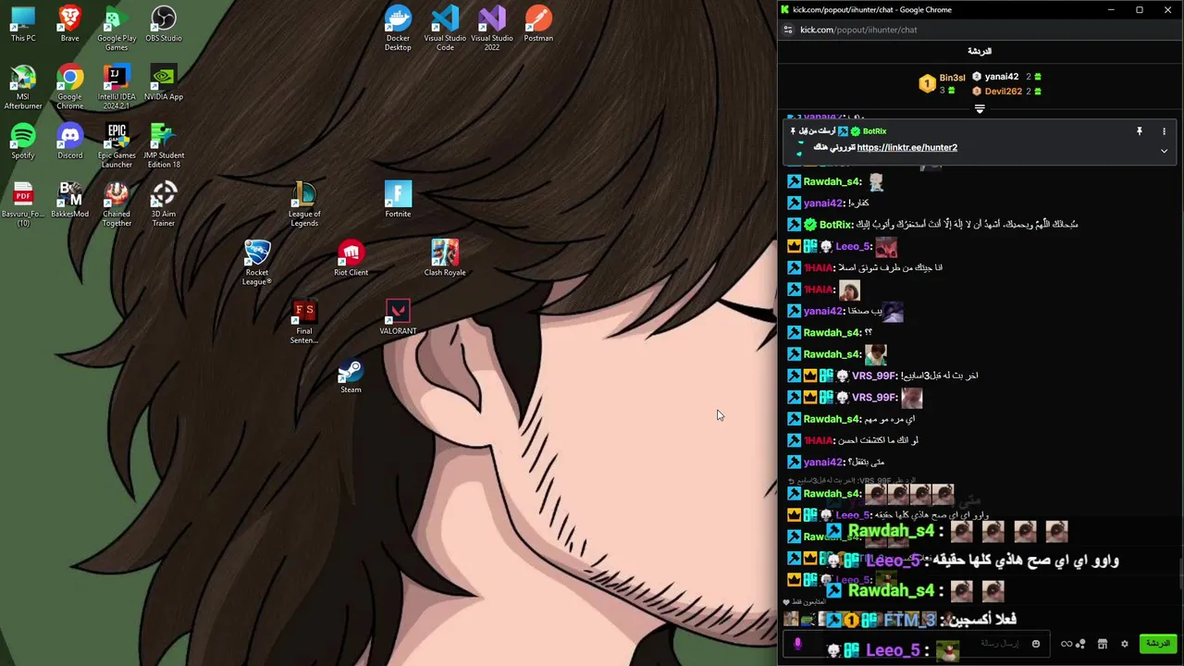Select Basvuru_Fo PDF file icon
This screenshot has height=666, width=1184.
23,204
